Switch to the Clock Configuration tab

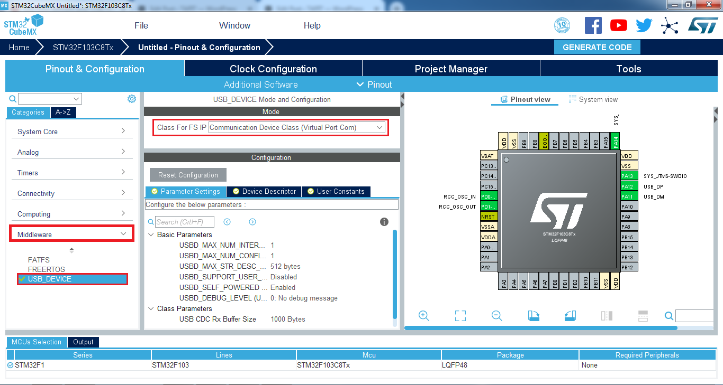coord(273,69)
